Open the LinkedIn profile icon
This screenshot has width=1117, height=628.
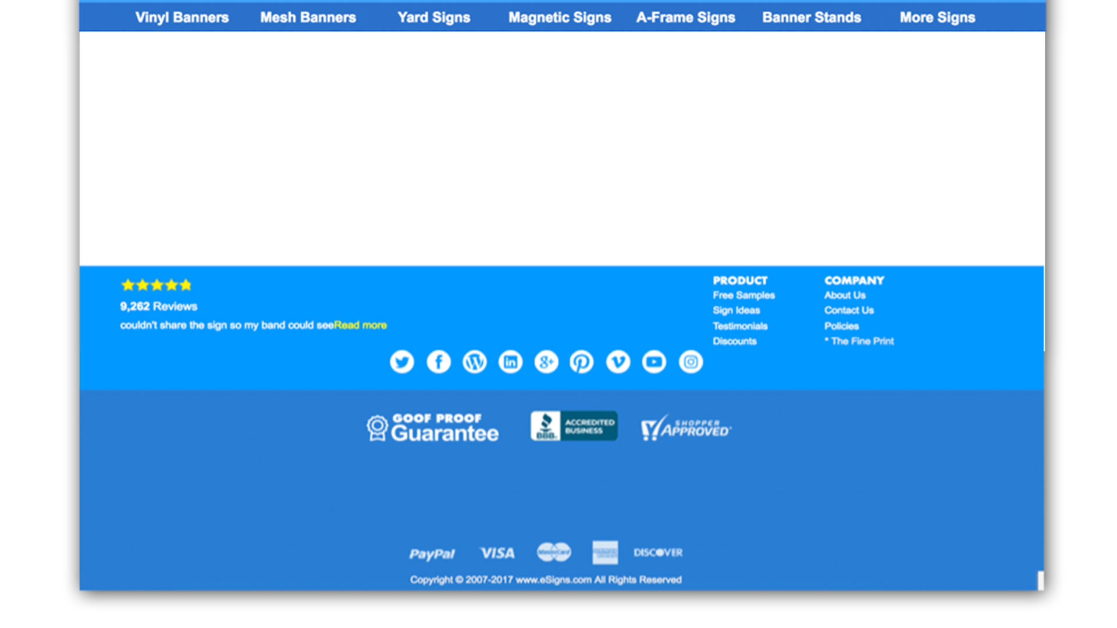510,362
